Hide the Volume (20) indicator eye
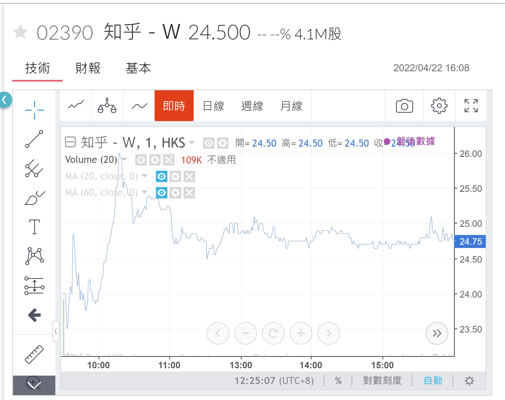 [x=141, y=160]
